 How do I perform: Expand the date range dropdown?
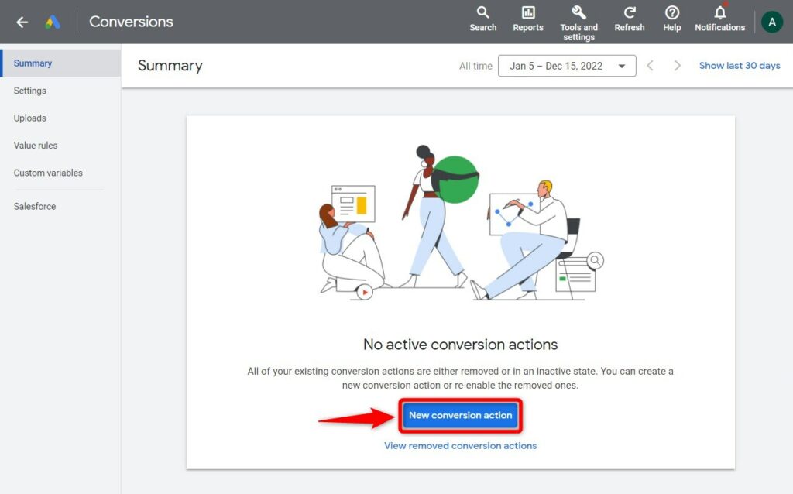coord(567,66)
